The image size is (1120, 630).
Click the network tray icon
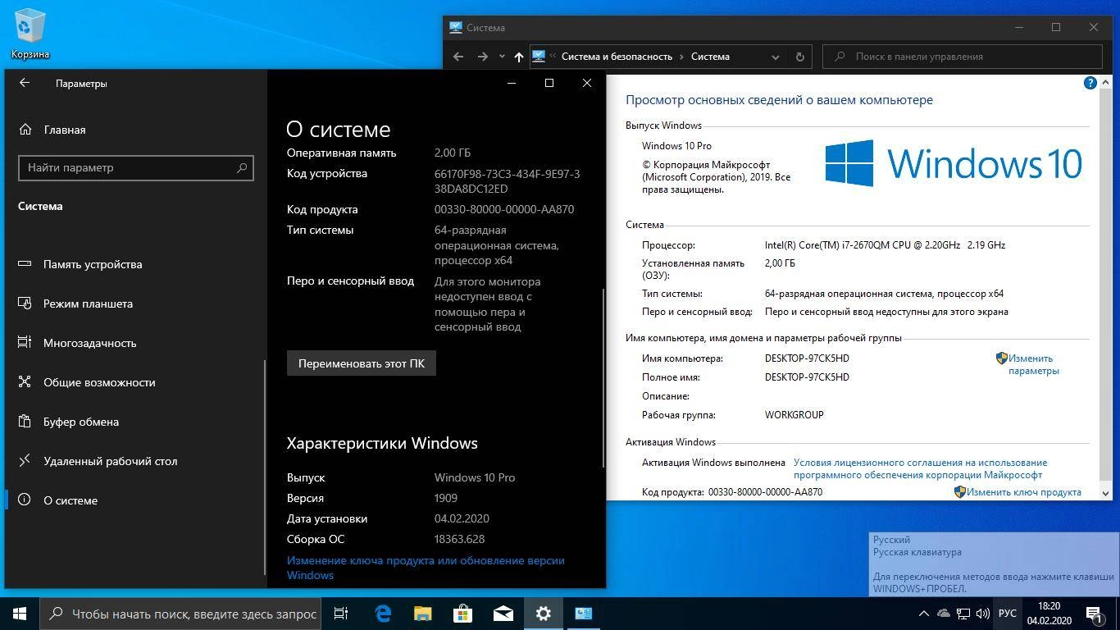pos(963,614)
